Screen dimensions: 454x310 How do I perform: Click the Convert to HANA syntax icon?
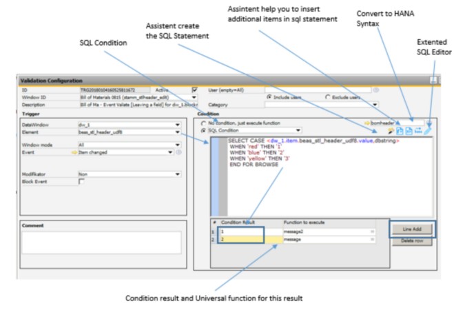pyautogui.click(x=420, y=130)
